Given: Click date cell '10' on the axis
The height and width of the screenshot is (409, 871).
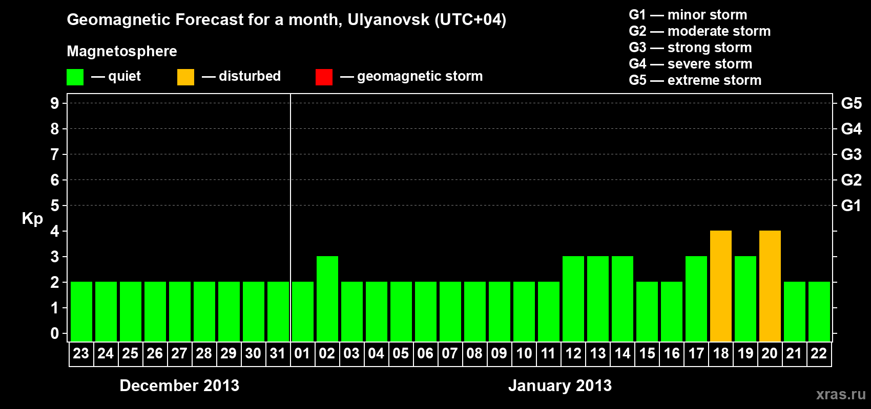Looking at the screenshot, I should pyautogui.click(x=524, y=354).
